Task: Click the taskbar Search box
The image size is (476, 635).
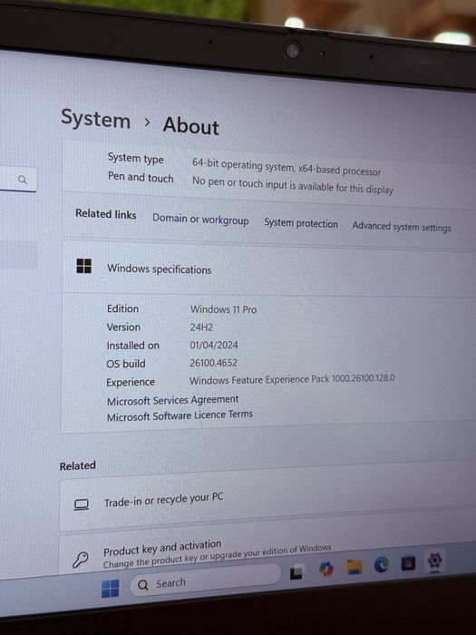Action: (x=205, y=581)
